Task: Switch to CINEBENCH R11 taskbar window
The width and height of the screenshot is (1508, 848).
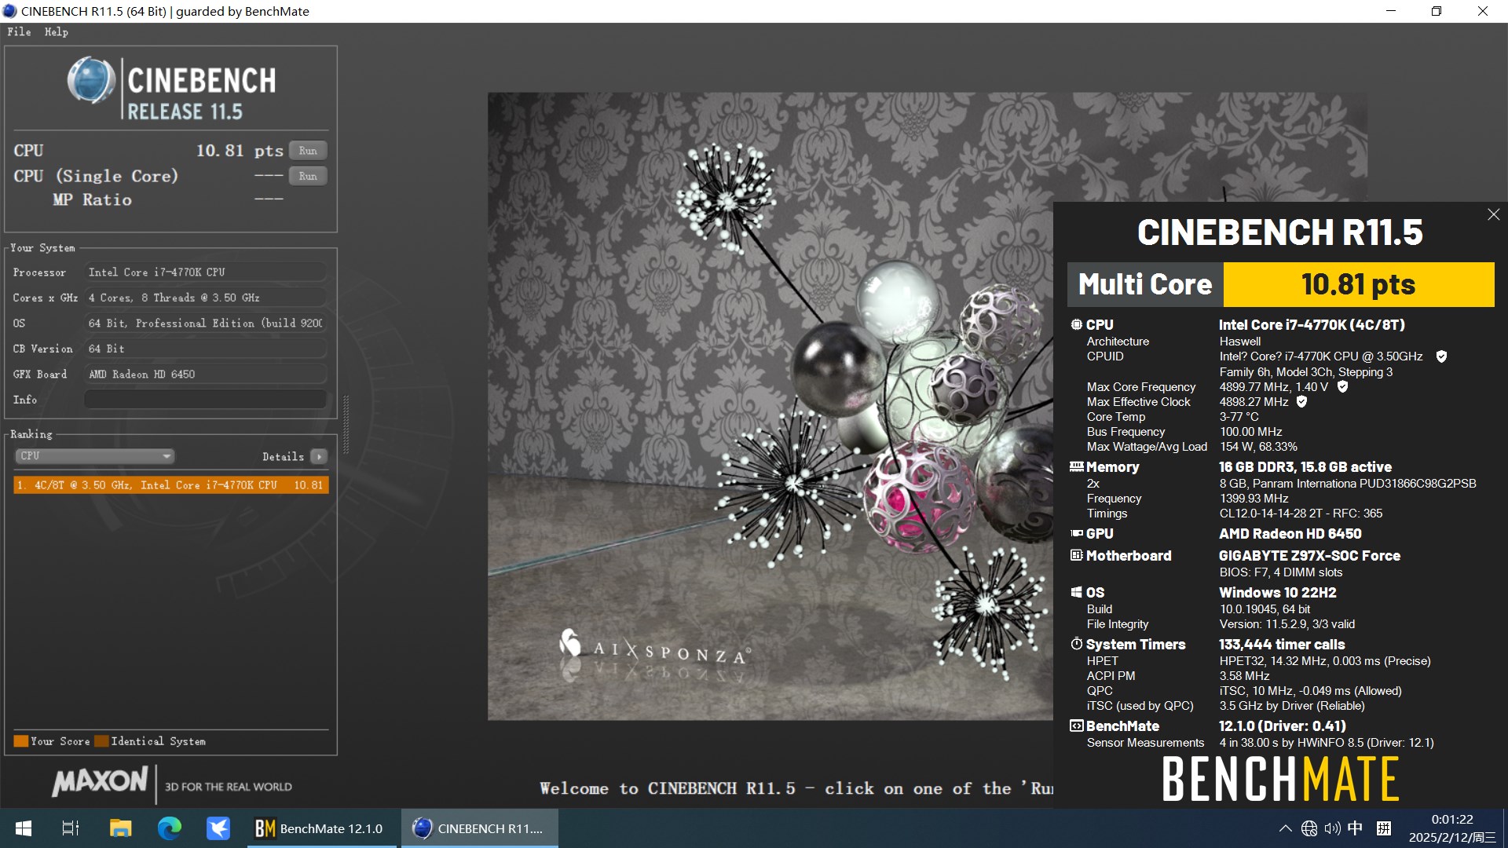Action: [x=480, y=828]
